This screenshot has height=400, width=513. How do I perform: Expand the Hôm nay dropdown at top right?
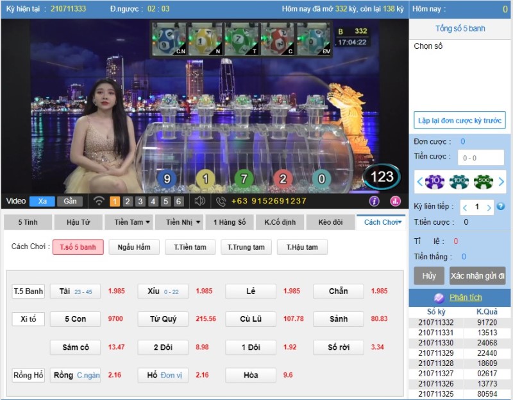(459, 9)
